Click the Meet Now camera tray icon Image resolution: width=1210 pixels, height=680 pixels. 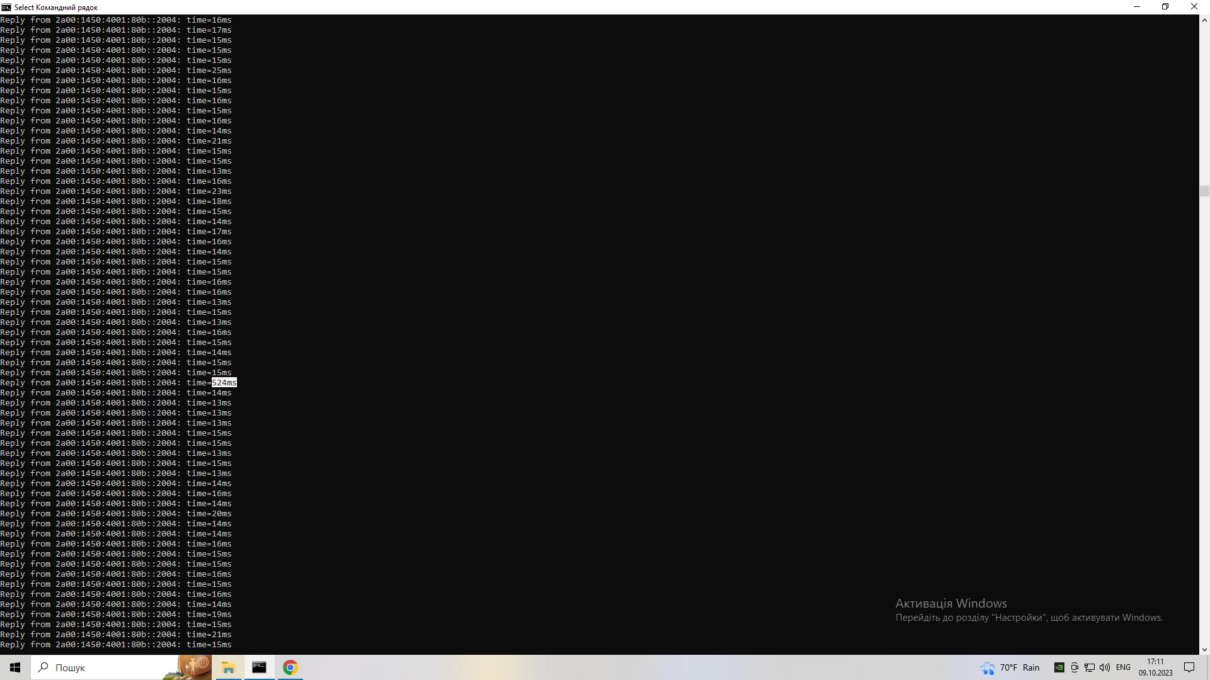[x=1075, y=667]
